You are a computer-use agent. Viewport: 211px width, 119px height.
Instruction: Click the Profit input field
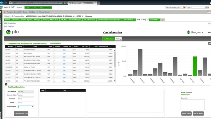[x=26, y=103]
